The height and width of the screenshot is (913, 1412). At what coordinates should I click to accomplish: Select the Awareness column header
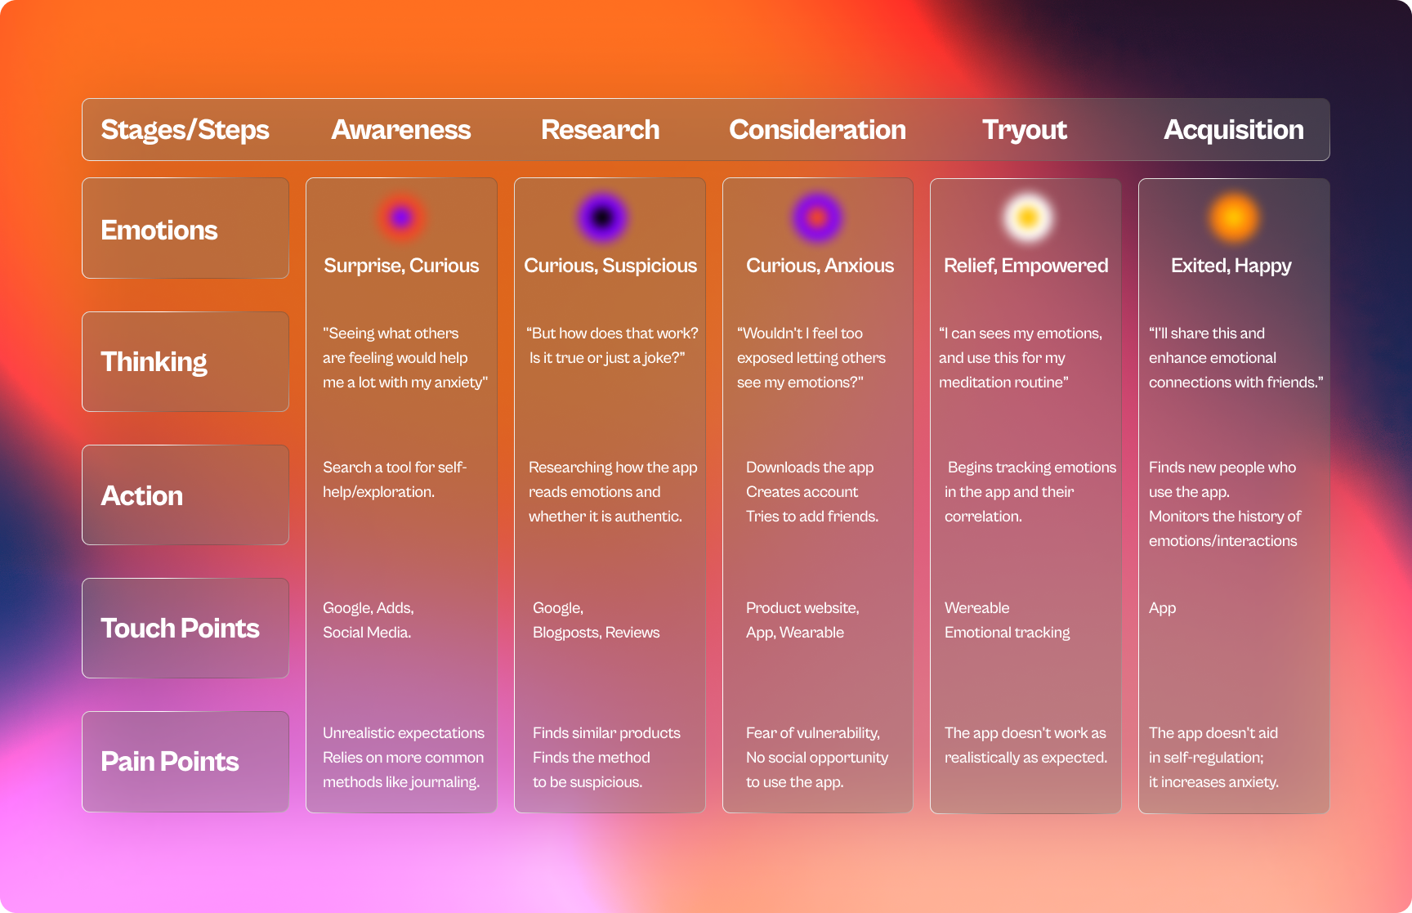(400, 130)
